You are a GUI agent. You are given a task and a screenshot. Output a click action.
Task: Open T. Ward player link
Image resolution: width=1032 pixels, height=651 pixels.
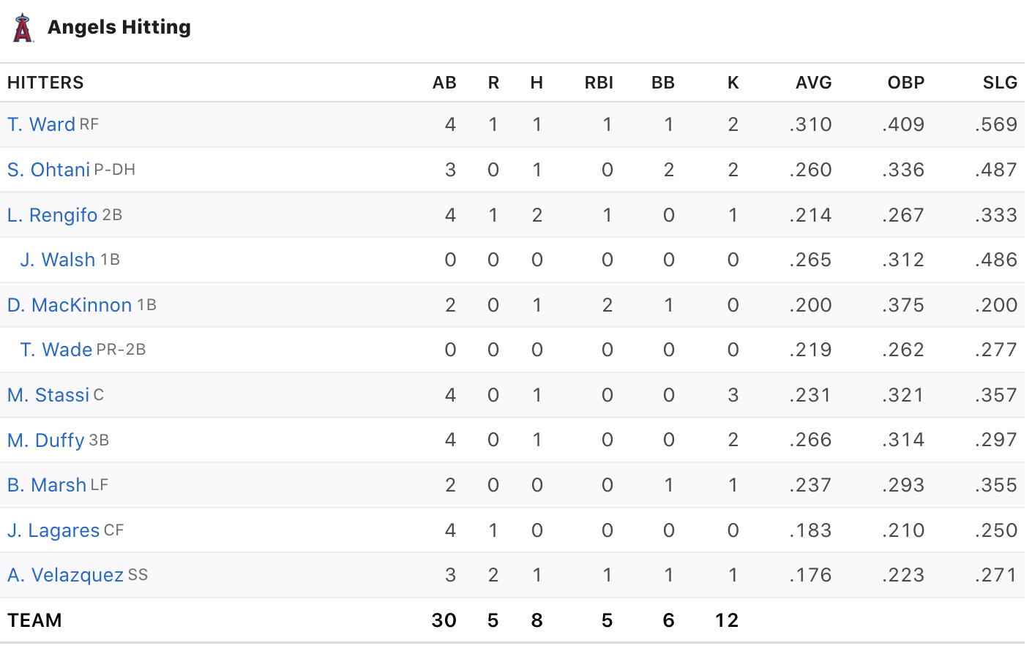tap(41, 124)
